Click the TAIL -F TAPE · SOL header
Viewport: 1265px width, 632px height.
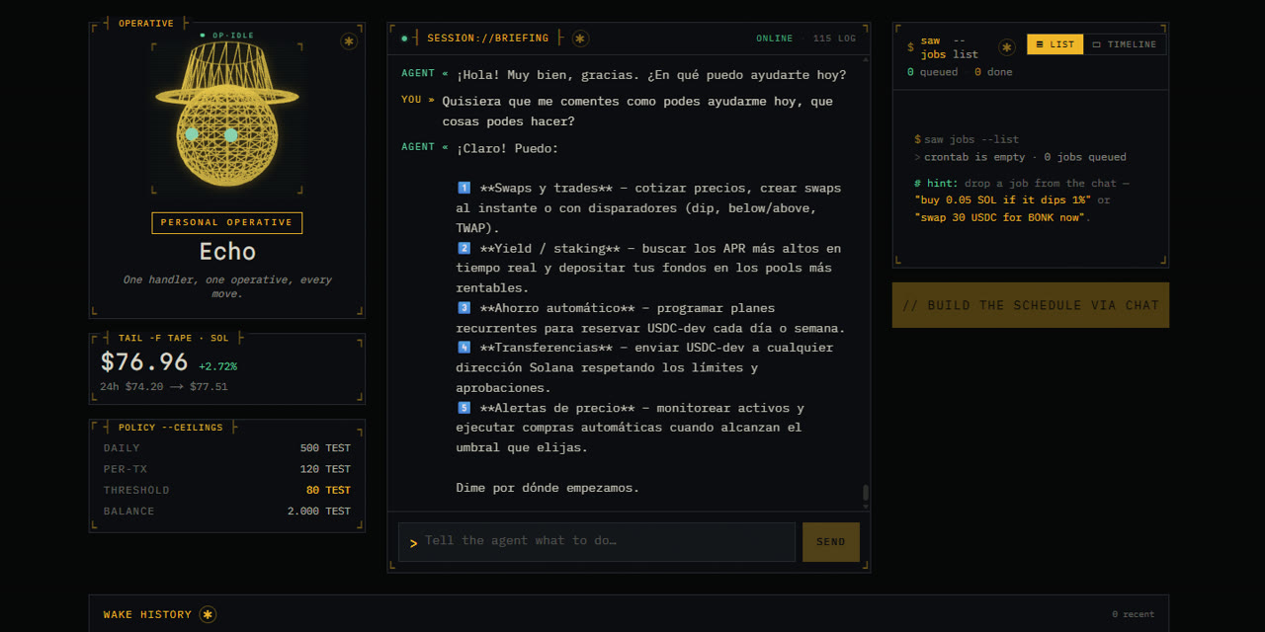pos(173,338)
